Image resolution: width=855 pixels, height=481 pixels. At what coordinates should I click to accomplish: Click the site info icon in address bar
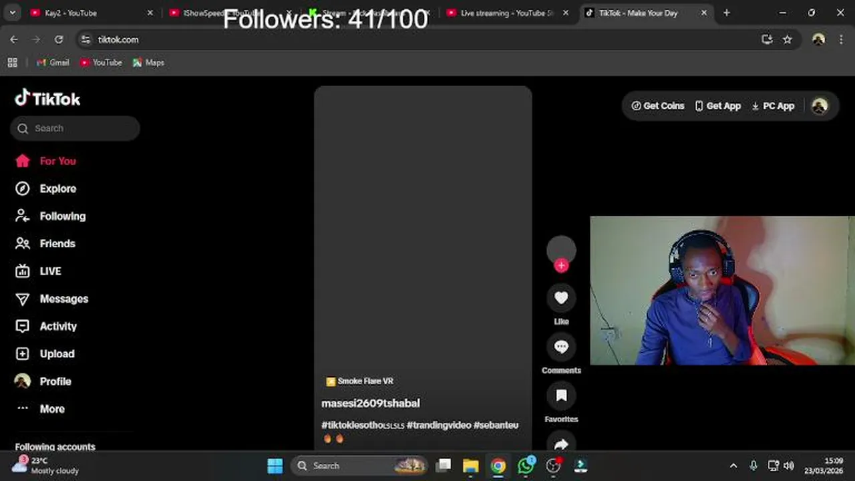85,39
